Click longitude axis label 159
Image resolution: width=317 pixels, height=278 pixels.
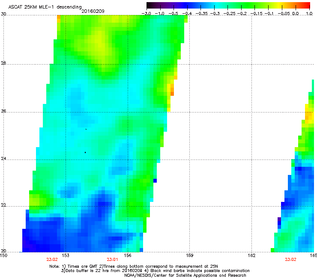pos(189,255)
